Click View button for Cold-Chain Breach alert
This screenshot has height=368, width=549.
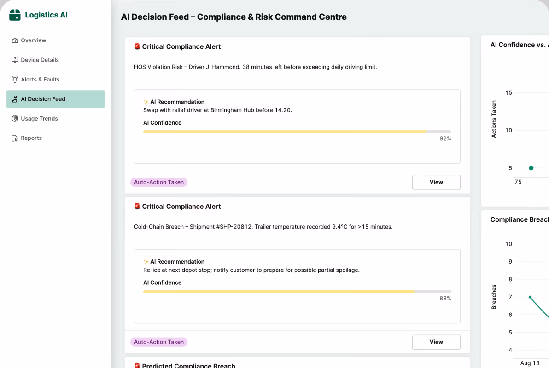tap(436, 342)
